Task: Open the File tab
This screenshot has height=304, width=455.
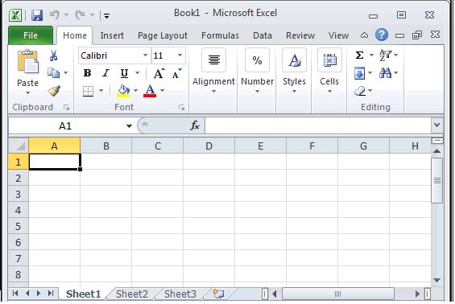Action: pyautogui.click(x=31, y=35)
